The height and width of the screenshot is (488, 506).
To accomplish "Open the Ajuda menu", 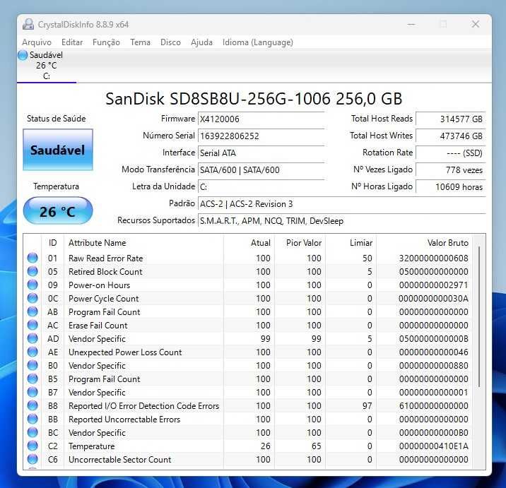I will coord(201,42).
